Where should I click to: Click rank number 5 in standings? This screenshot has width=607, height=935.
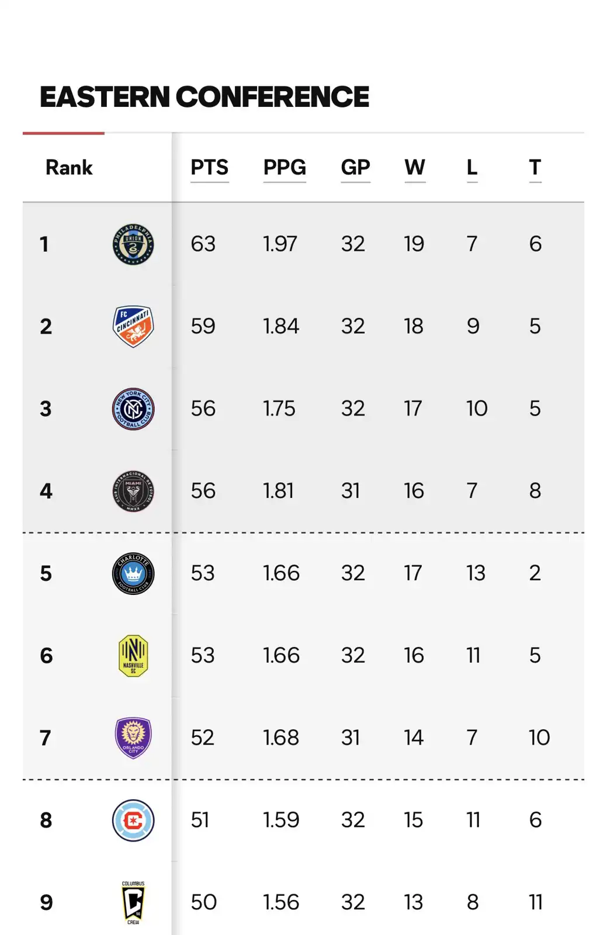[46, 573]
